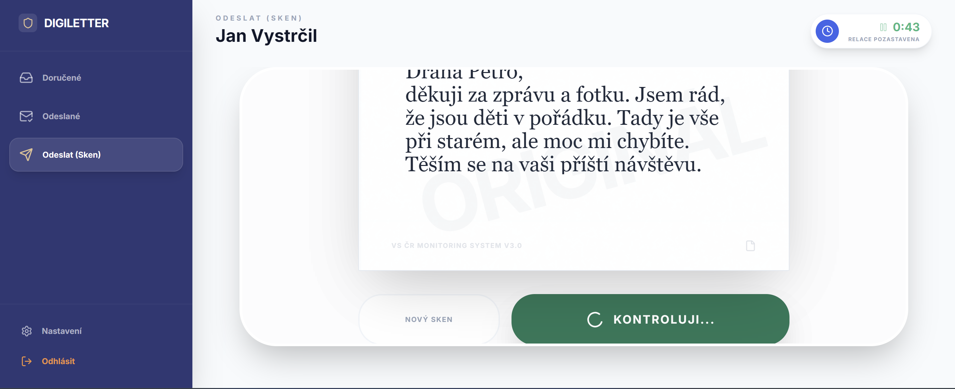Click the Nastavení gear icon

pos(26,331)
